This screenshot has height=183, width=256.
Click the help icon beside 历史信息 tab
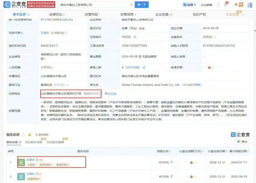[x=243, y=14]
